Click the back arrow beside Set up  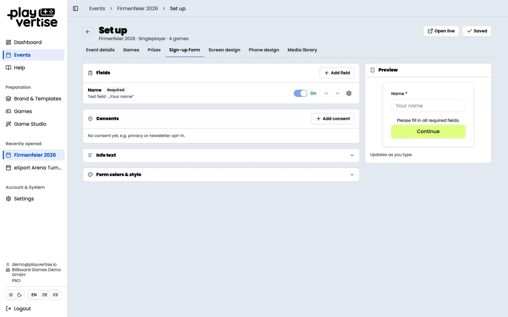click(x=88, y=32)
